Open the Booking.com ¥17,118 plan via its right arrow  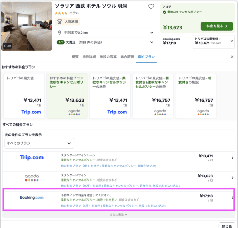[232, 198]
